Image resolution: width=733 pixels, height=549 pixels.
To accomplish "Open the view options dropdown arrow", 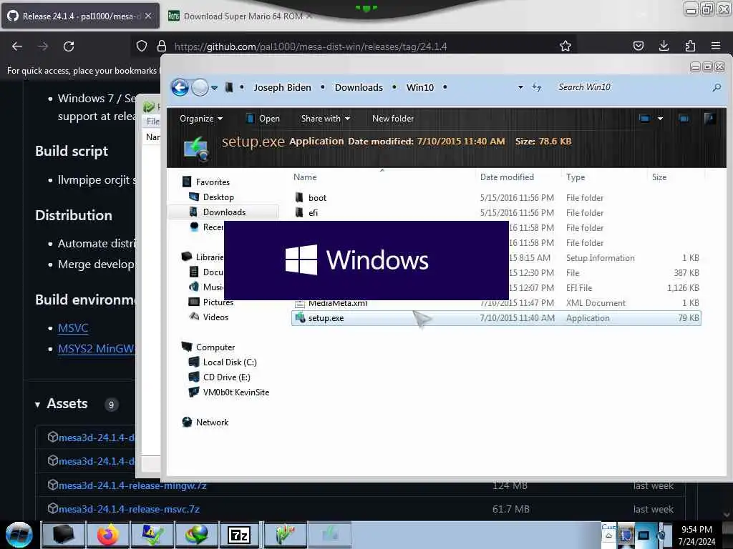I will coord(660,119).
